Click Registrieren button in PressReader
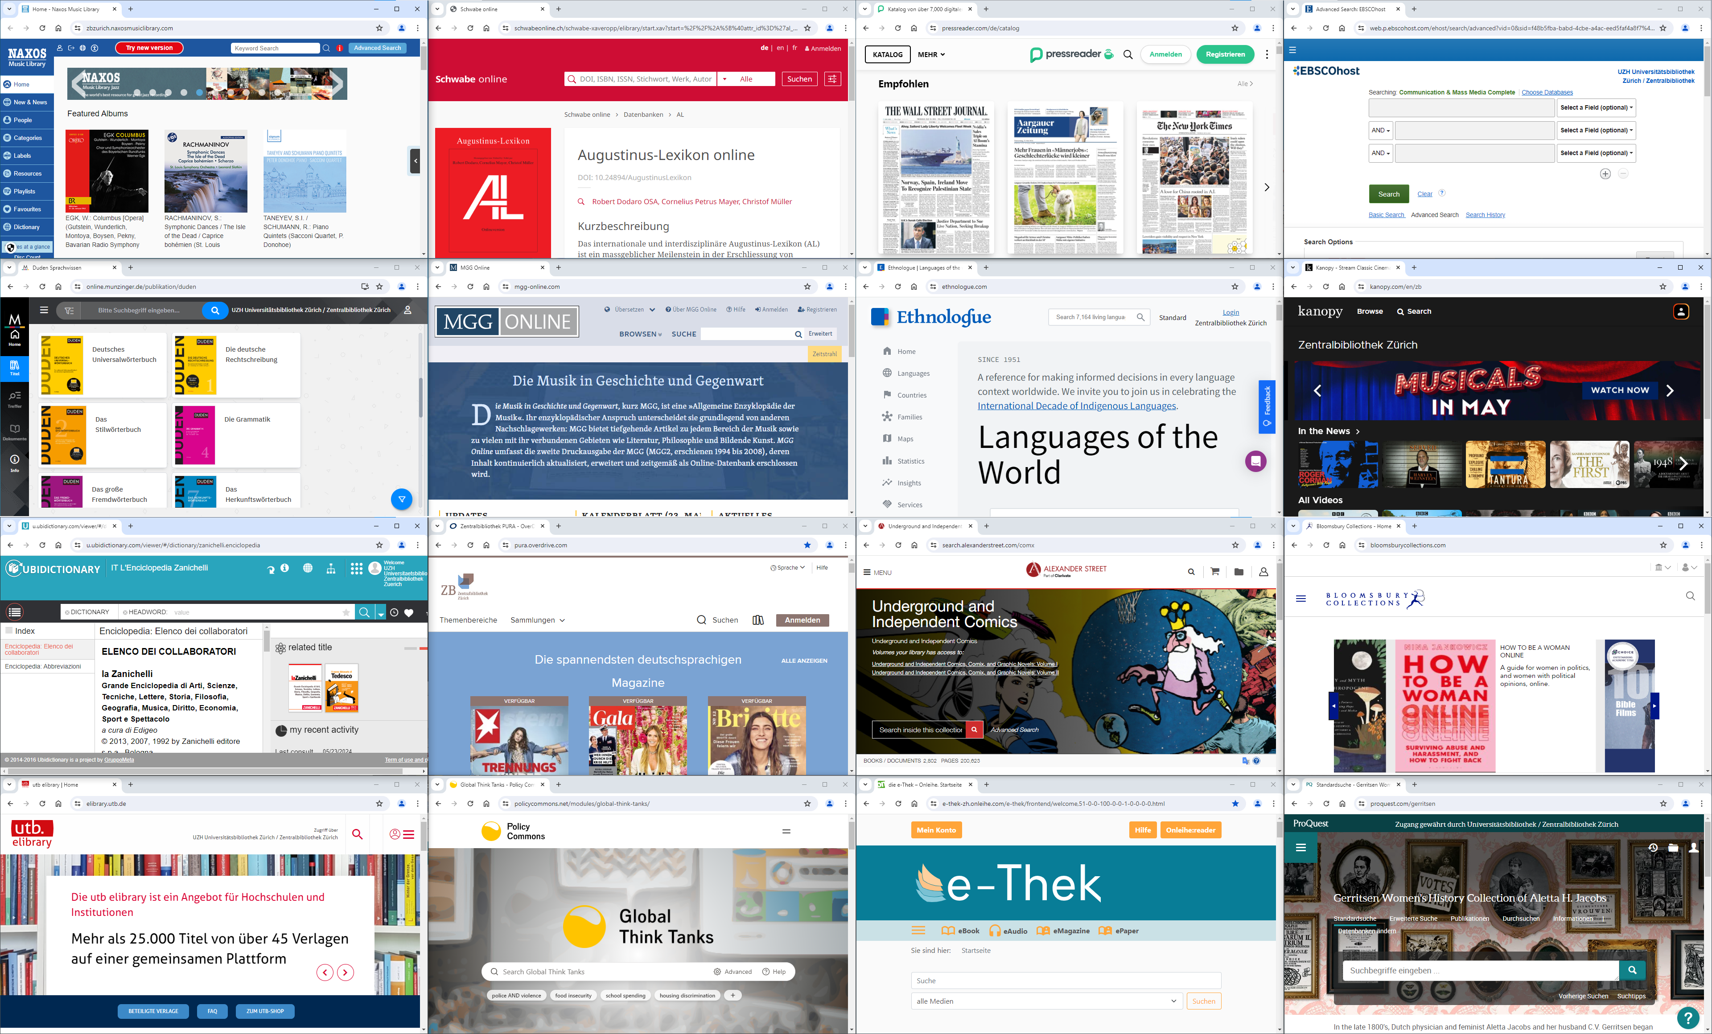 (x=1225, y=54)
